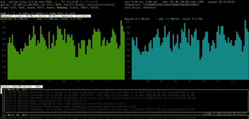Click the 199 label on upload axis

[x=128, y=67]
